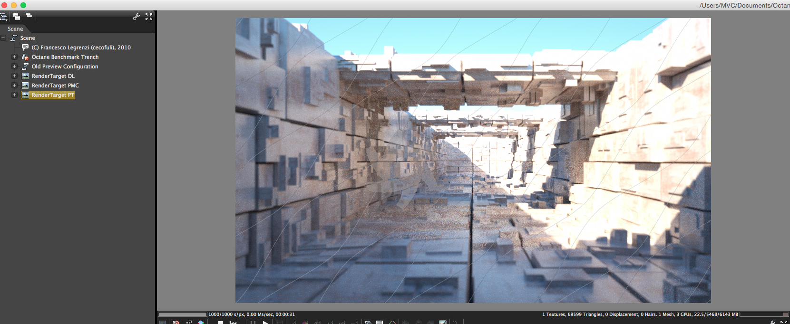Image resolution: width=790 pixels, height=324 pixels.
Task: Click the stacked windows icon in outliner toolbar
Action: (x=17, y=17)
